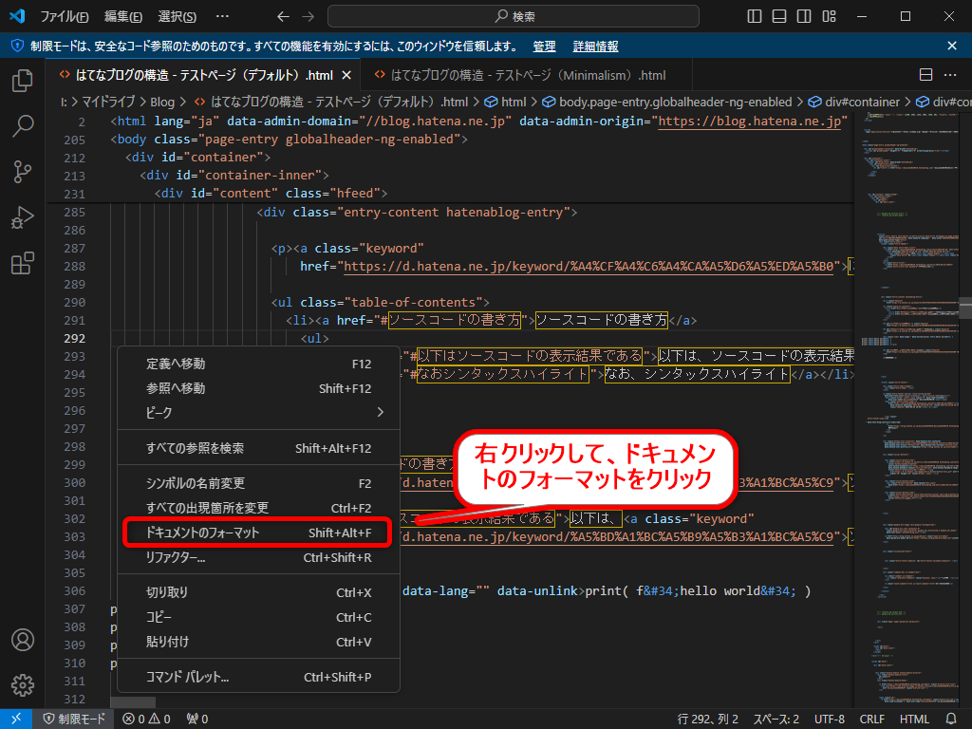Image resolution: width=972 pixels, height=729 pixels.
Task: Open the Manage gear icon
Action: (x=23, y=685)
